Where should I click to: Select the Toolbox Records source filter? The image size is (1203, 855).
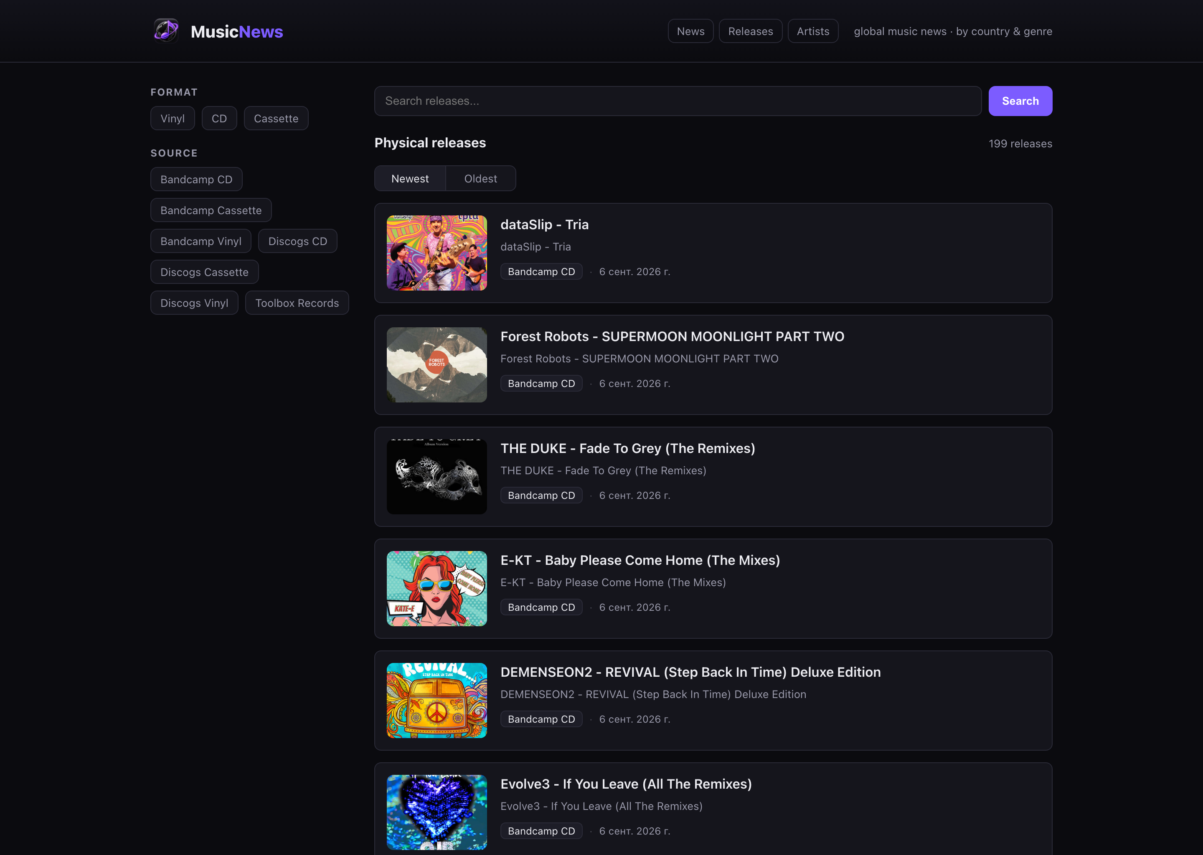pos(297,303)
